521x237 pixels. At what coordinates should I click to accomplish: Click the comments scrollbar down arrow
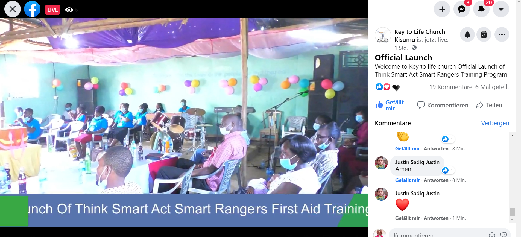click(x=513, y=220)
